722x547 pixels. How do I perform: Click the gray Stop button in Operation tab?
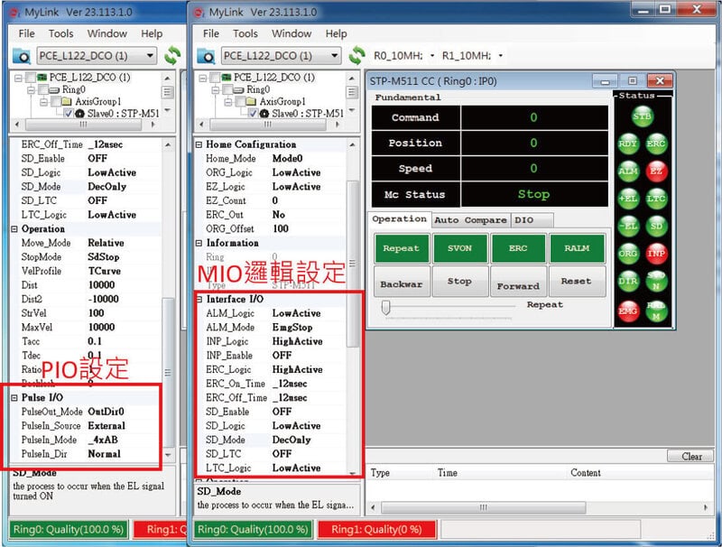pyautogui.click(x=460, y=282)
